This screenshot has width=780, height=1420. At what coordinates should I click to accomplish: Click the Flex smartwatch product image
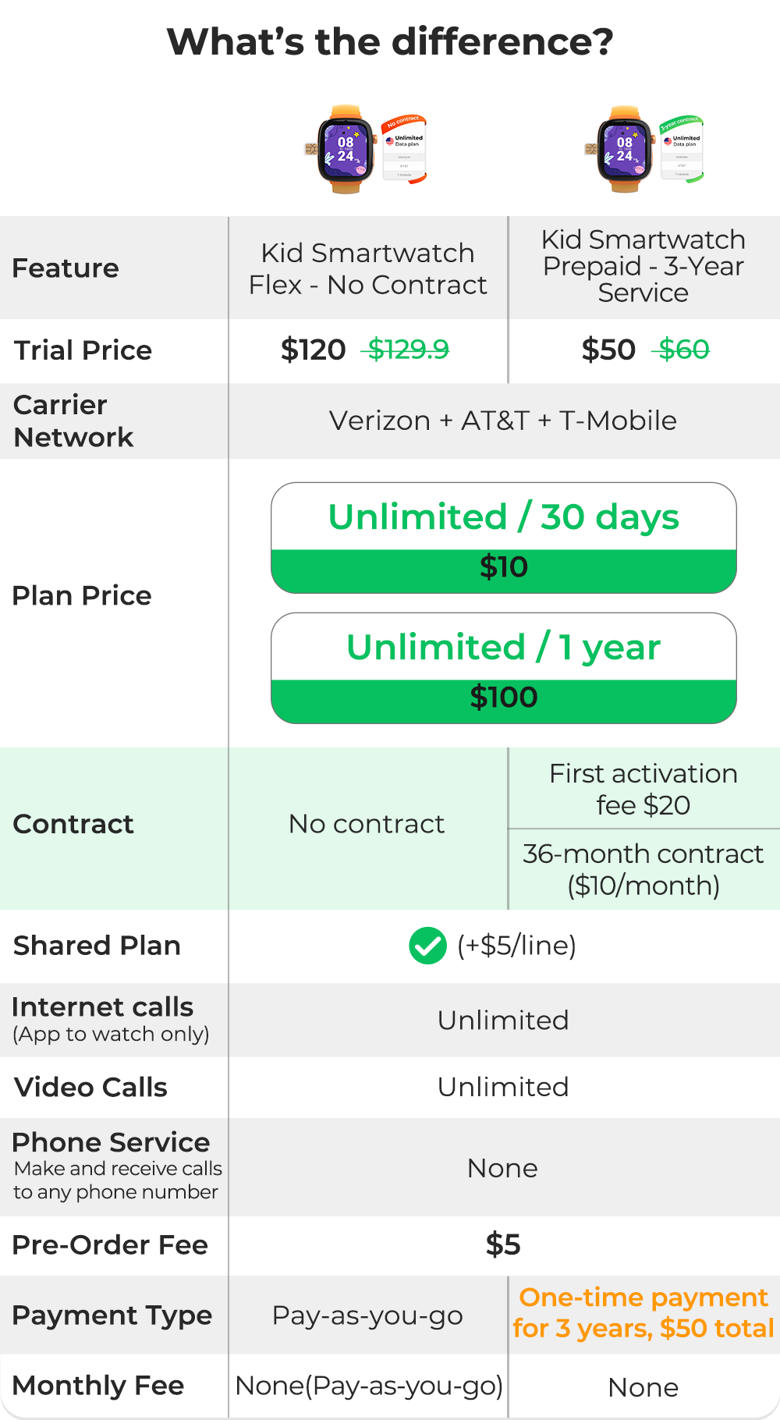coord(346,149)
